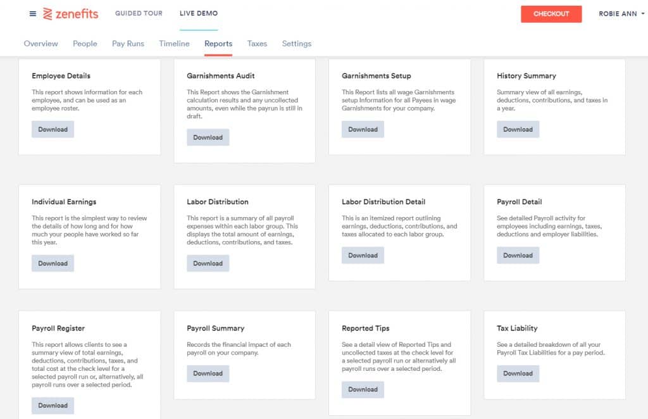Download the Garnishments Audit report
The width and height of the screenshot is (648, 419).
pyautogui.click(x=208, y=137)
